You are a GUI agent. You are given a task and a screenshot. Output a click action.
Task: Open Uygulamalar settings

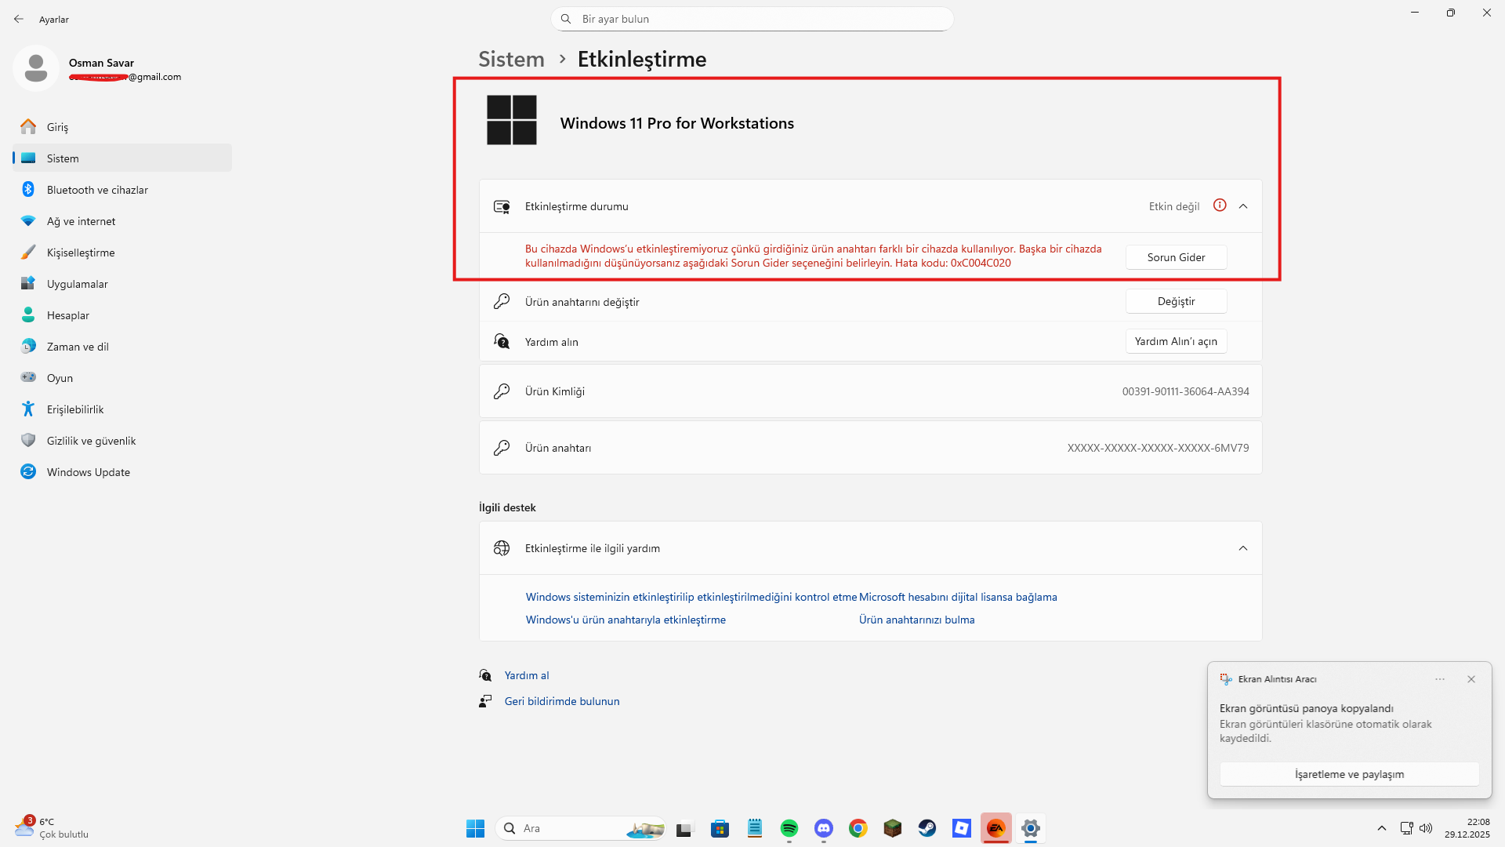122,284
